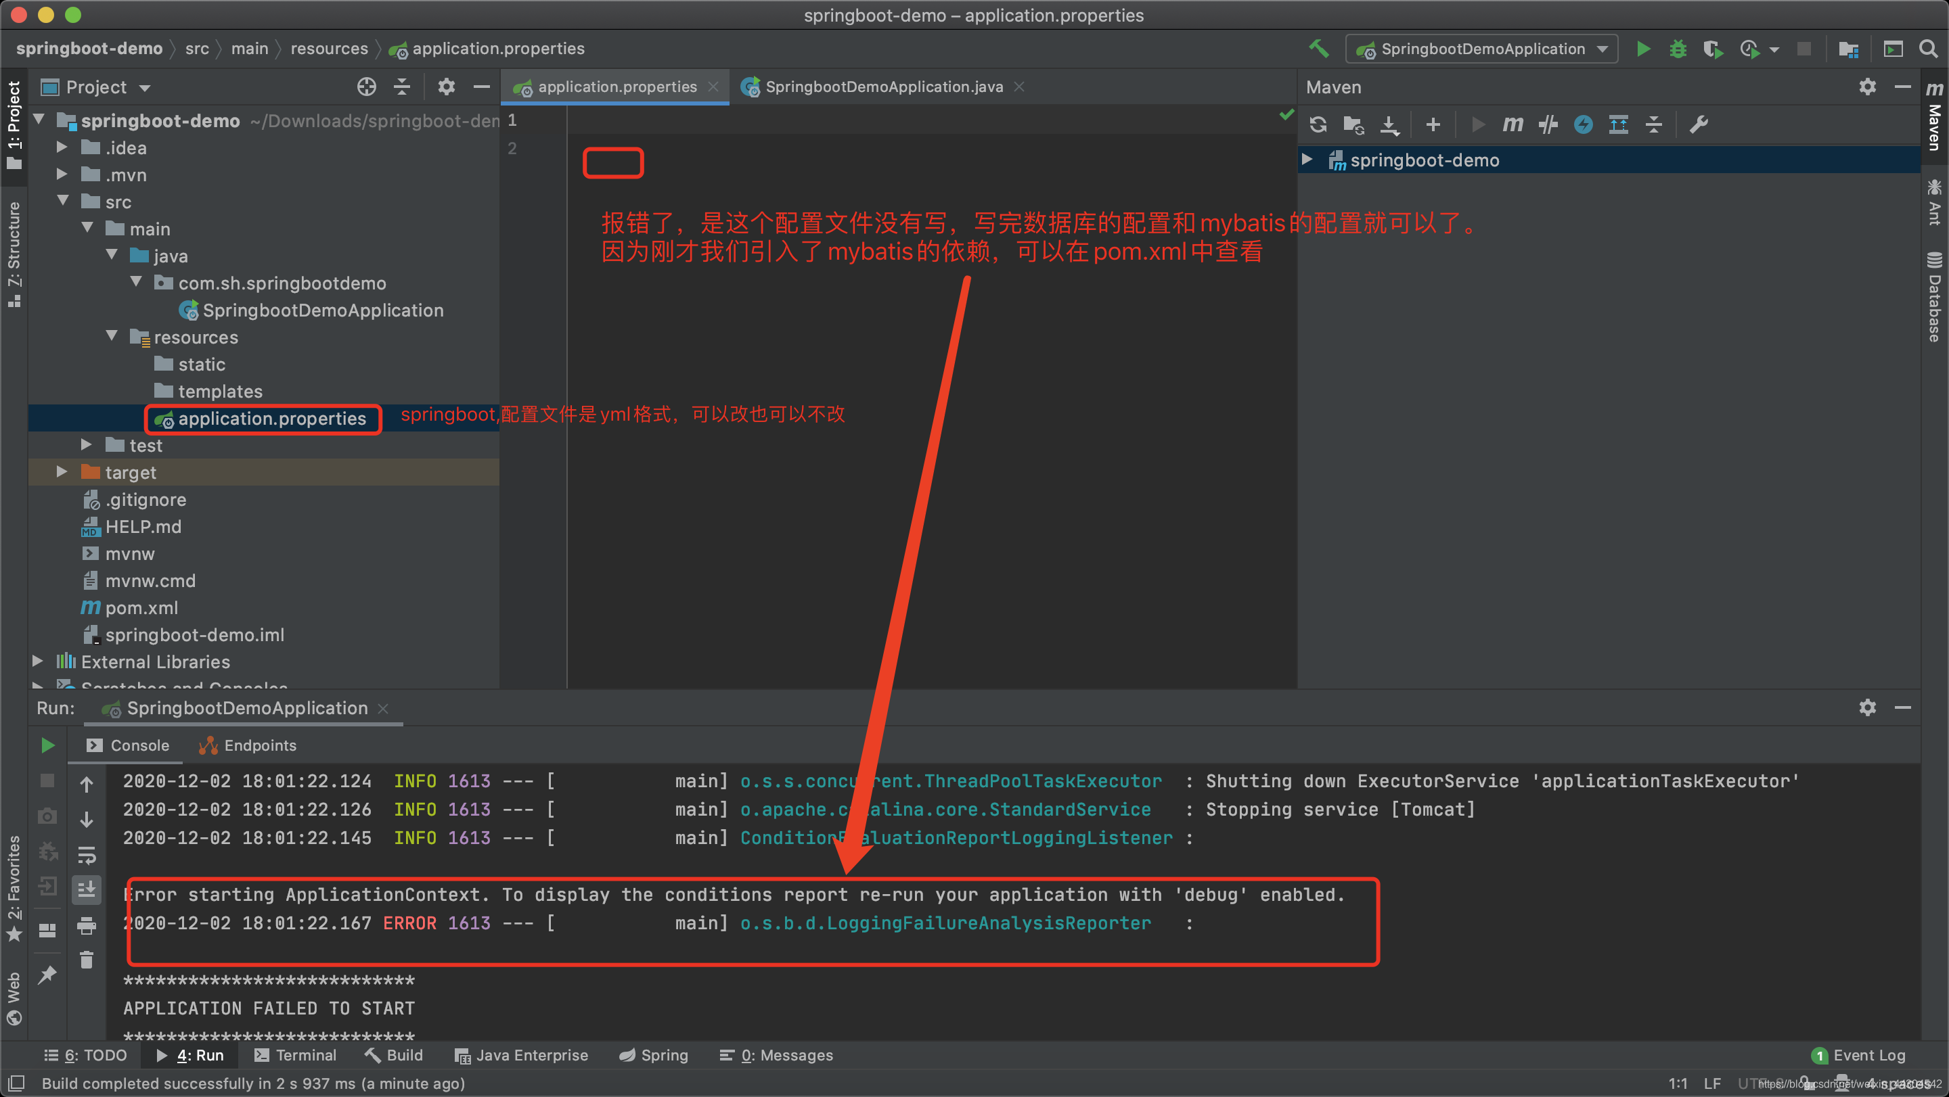The width and height of the screenshot is (1949, 1097).
Task: Execute Maven goal 'm' icon
Action: tap(1513, 124)
